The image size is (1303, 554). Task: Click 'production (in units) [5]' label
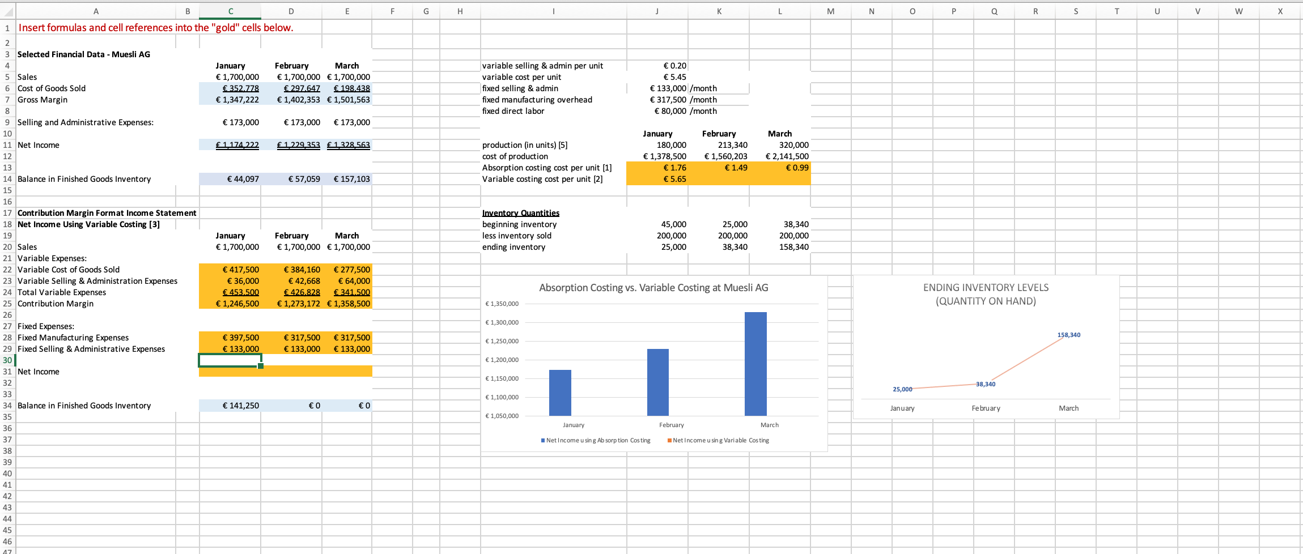pos(525,145)
